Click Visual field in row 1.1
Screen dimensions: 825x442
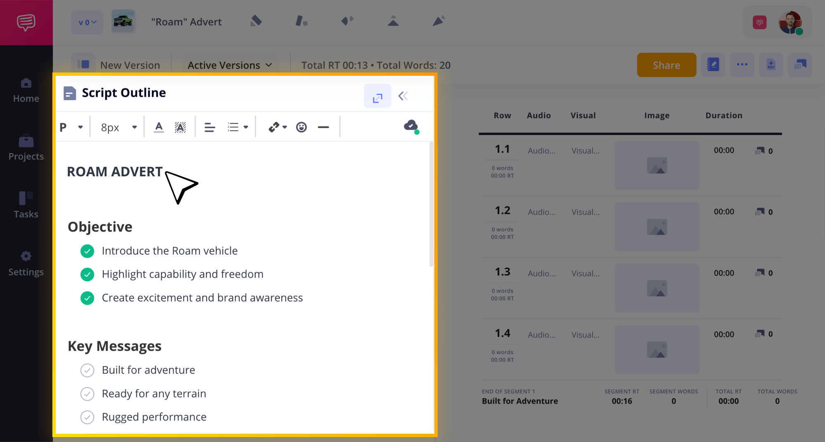(x=585, y=151)
